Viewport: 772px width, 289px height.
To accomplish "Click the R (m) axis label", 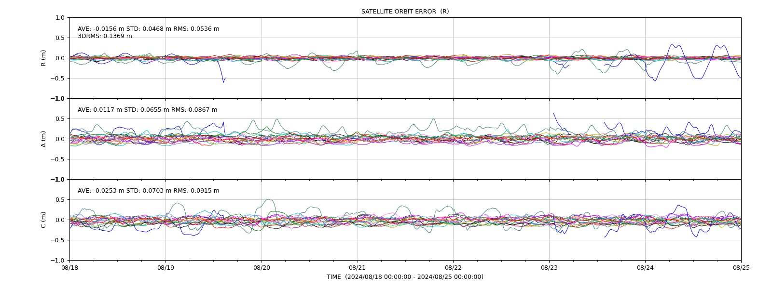I will [43, 58].
